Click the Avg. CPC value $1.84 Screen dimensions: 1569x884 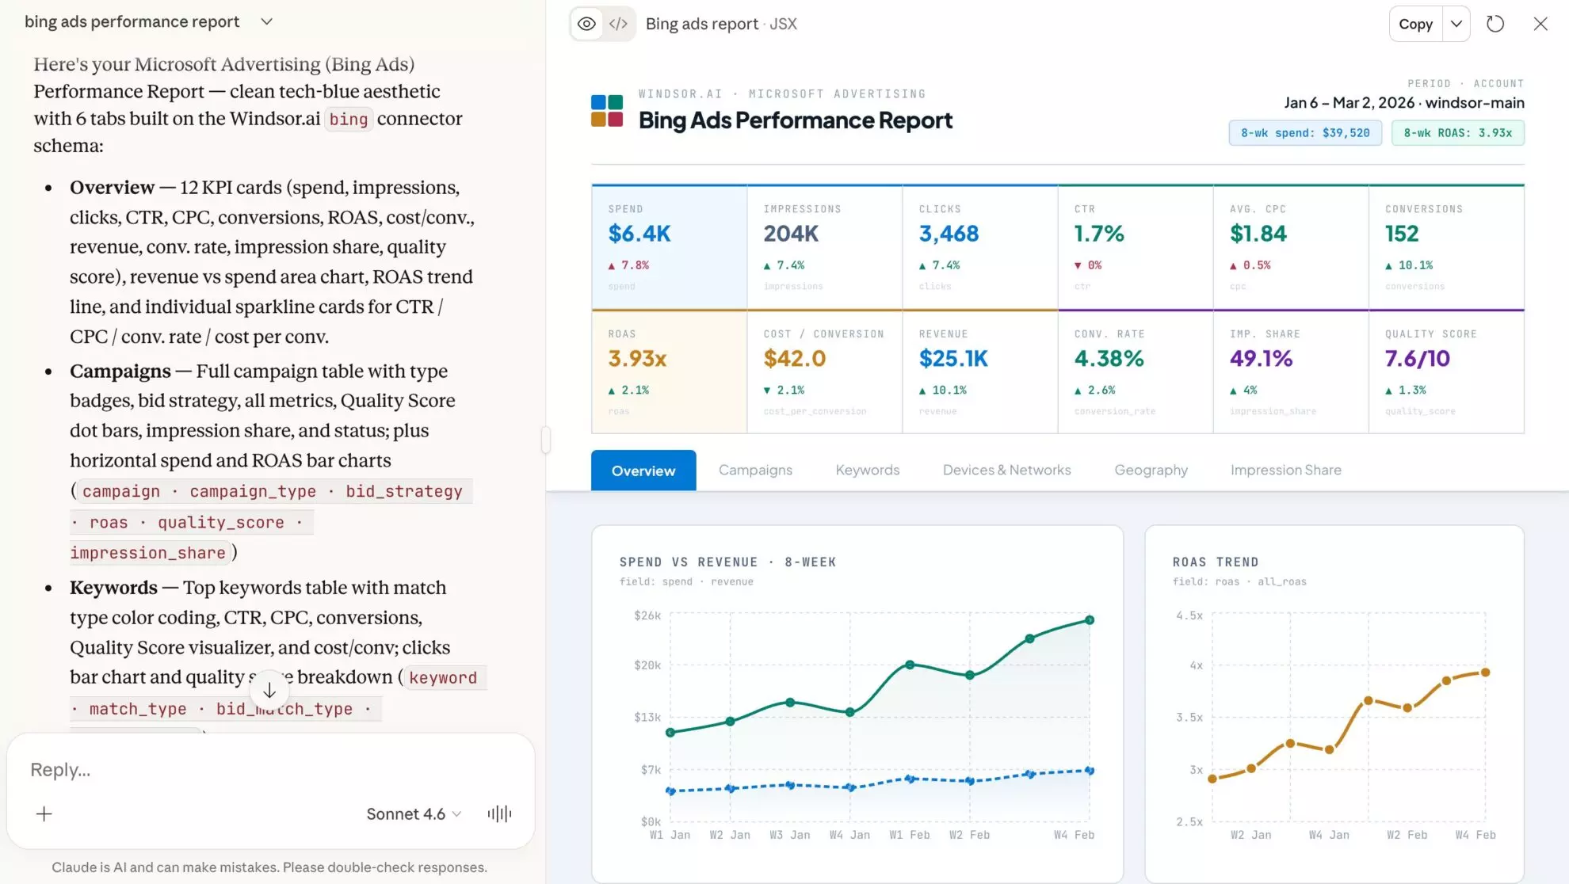pos(1258,234)
